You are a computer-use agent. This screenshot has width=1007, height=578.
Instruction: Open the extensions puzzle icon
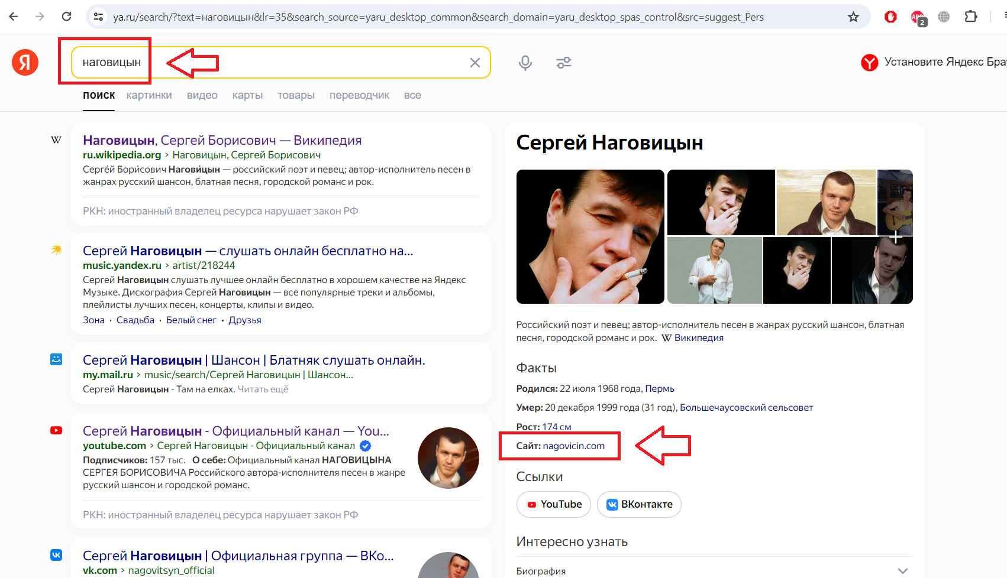click(970, 17)
